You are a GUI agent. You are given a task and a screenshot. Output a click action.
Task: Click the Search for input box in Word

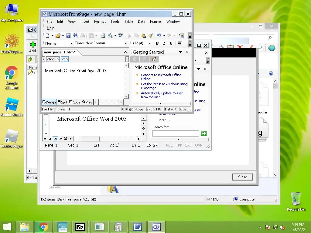[x=176, y=133]
